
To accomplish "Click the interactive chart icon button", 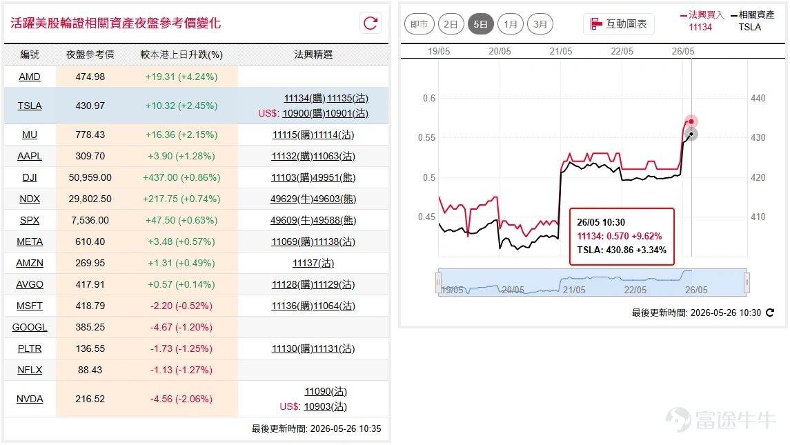I will coord(619,24).
